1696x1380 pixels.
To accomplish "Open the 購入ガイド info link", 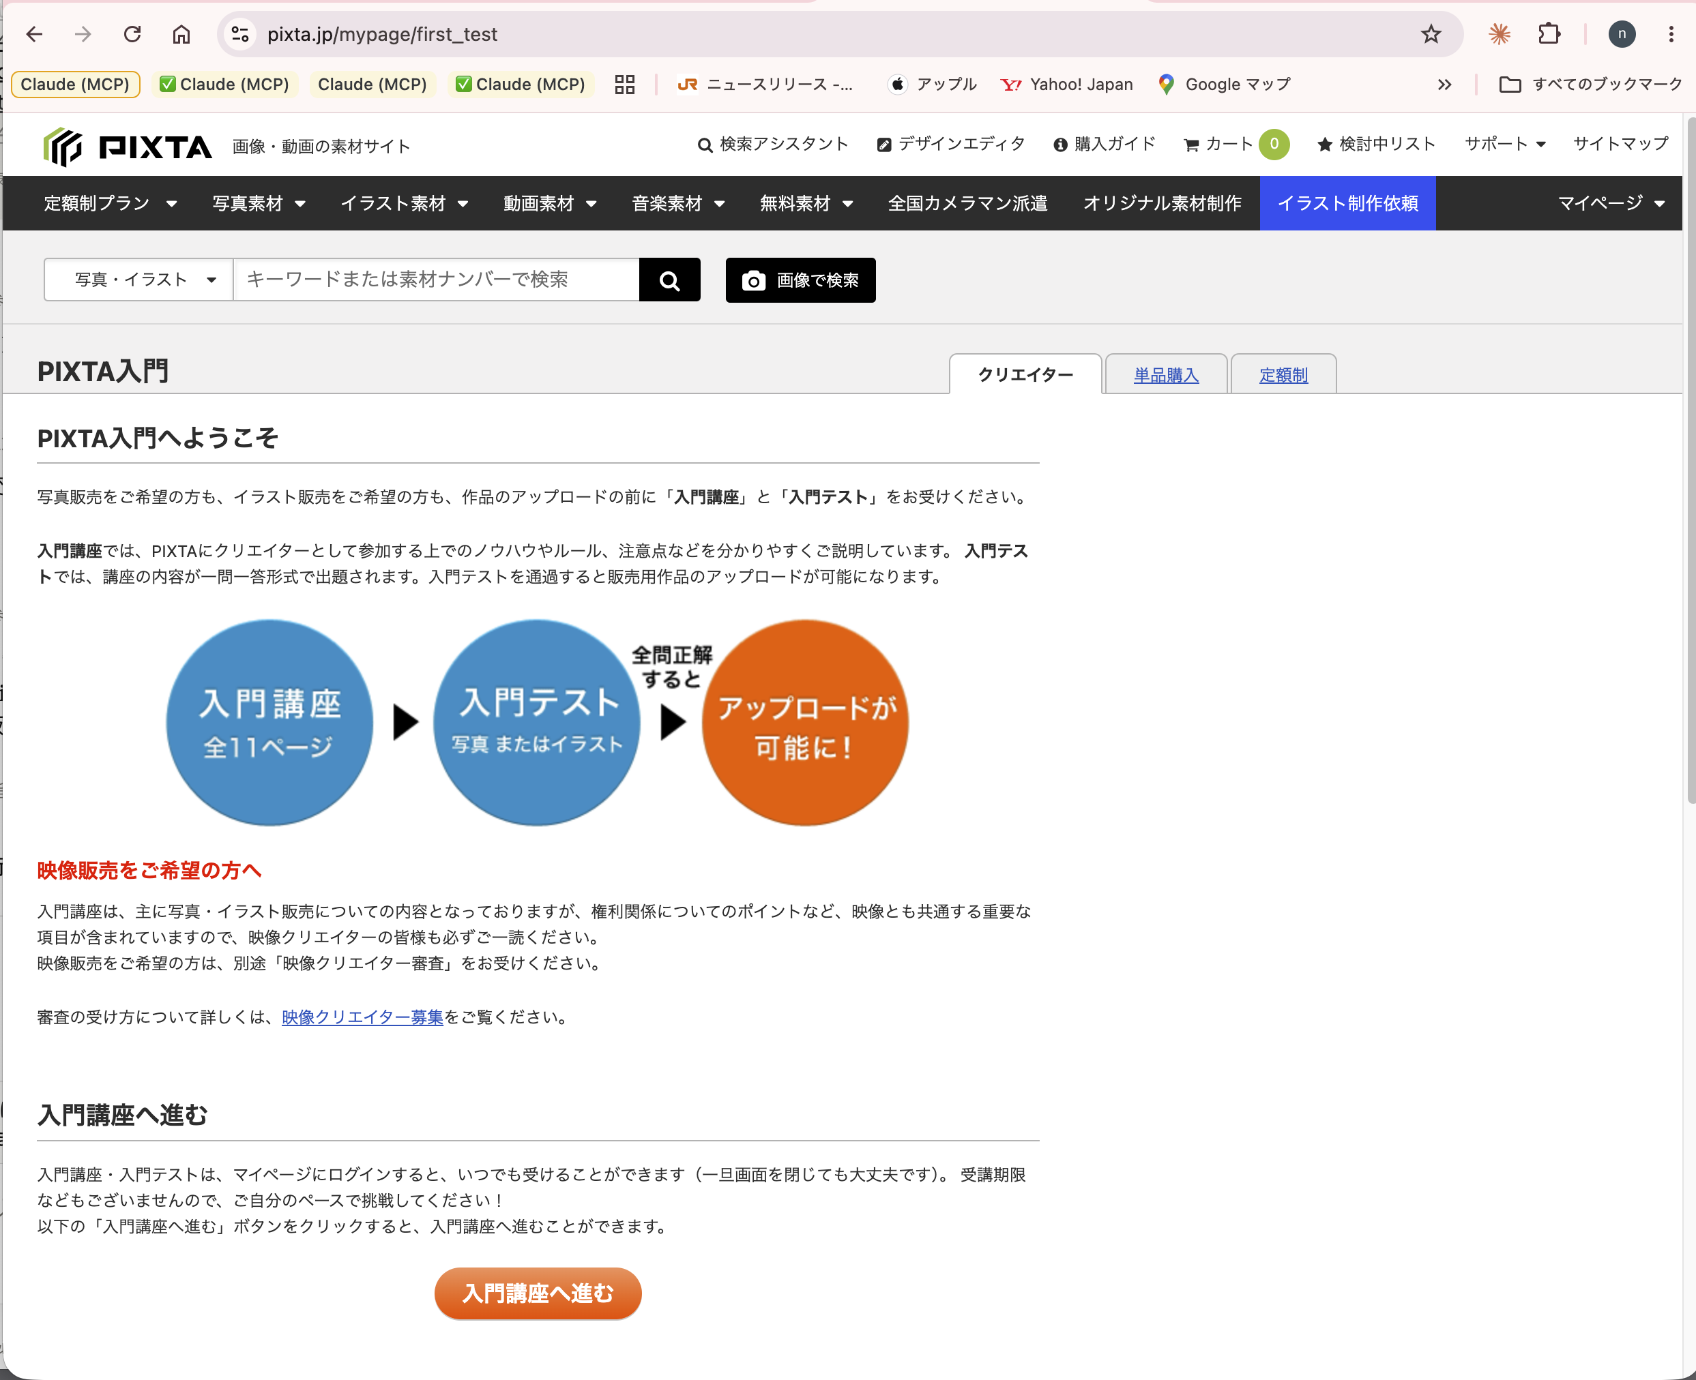I will click(x=1104, y=144).
